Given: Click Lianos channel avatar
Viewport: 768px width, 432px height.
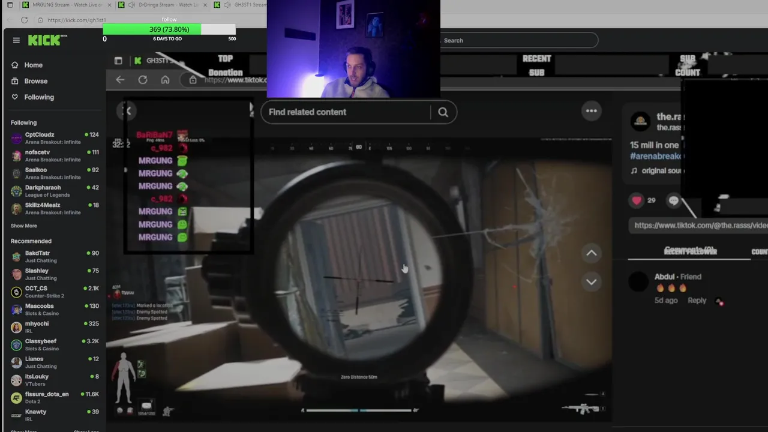Looking at the screenshot, I should coord(16,362).
